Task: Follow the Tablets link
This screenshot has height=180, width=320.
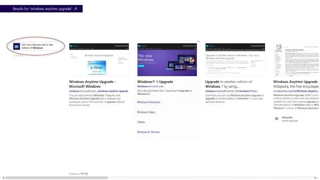Action: 141,122
